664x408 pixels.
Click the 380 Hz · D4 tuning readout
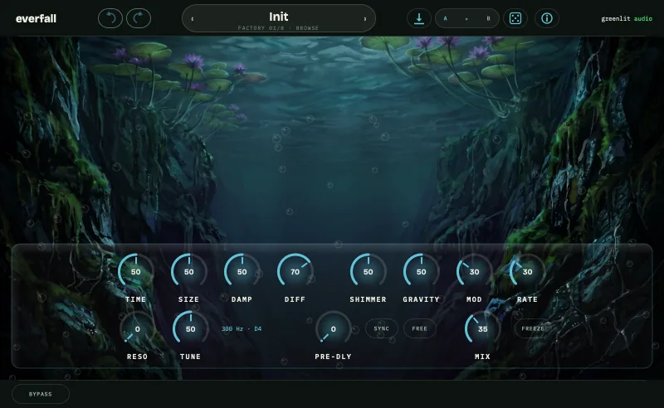pos(242,329)
